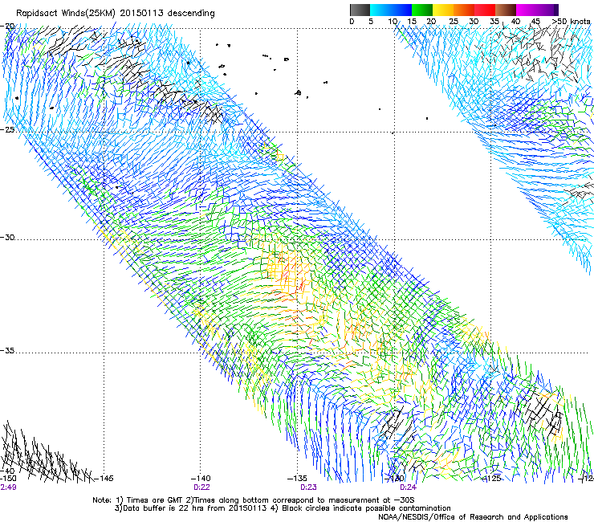Click the '0' label under the legend
Viewport: 594px width, 522px height.
(x=352, y=22)
